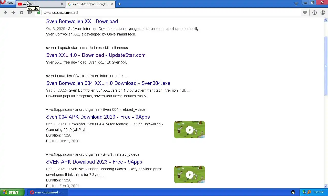328x196 pixels.
Task: Go back to previous page
Action: 5,13
